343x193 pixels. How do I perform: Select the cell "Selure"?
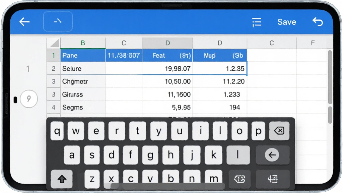(x=83, y=68)
